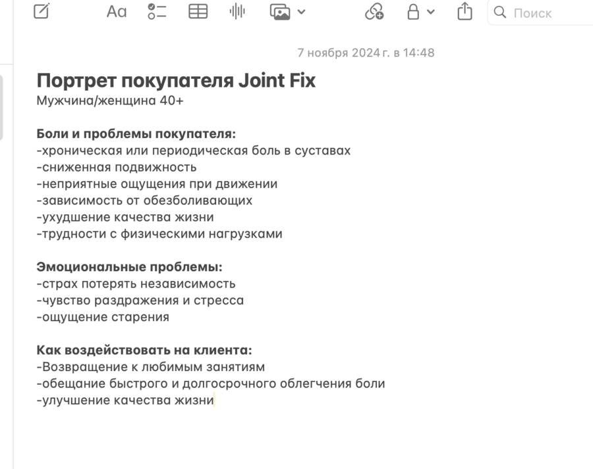Share the note using the share icon
The height and width of the screenshot is (469, 593).
coord(465,11)
